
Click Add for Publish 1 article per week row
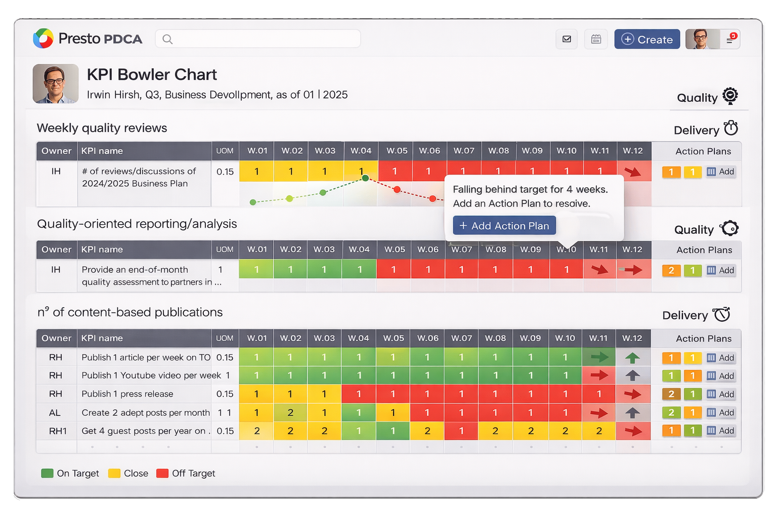click(x=721, y=358)
